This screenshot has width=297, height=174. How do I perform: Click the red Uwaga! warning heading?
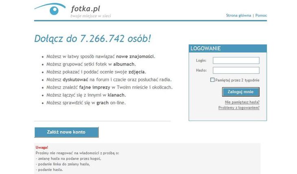coord(42,147)
